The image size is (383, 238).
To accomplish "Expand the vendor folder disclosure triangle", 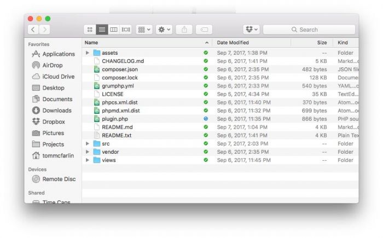I will point(88,152).
